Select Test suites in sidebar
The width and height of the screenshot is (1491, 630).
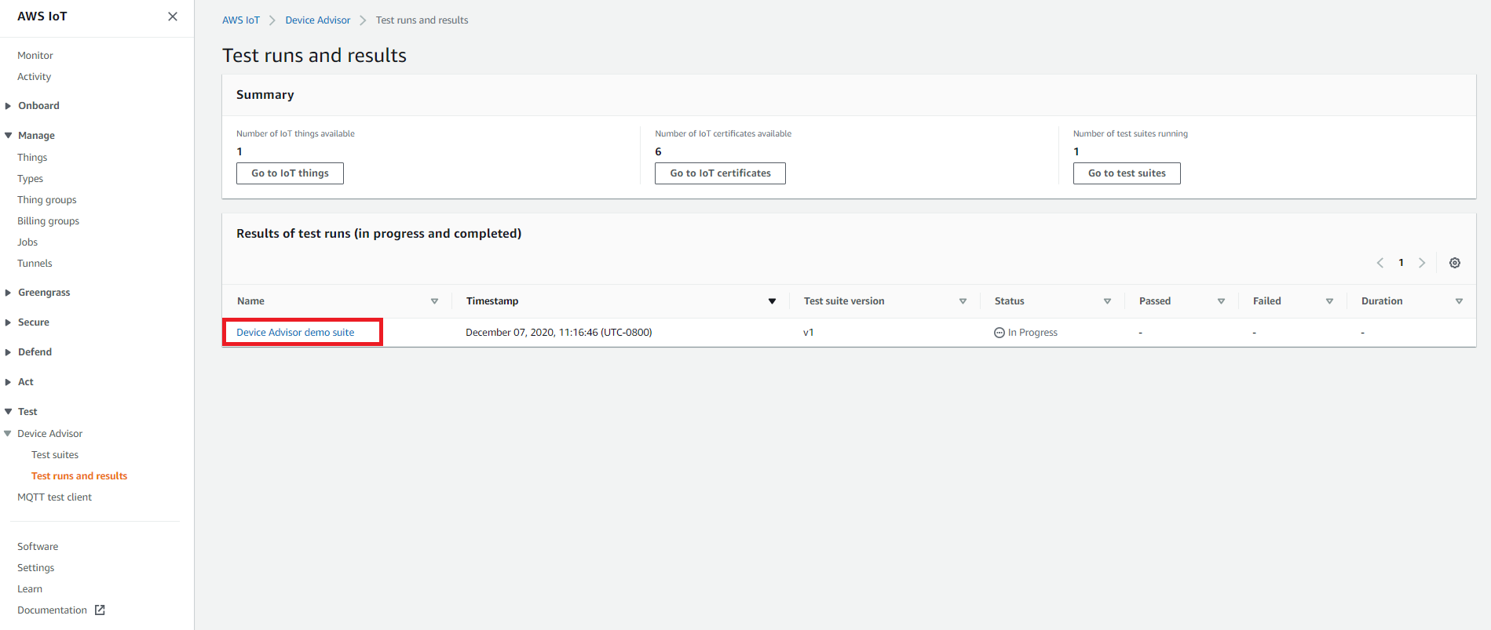tap(55, 455)
